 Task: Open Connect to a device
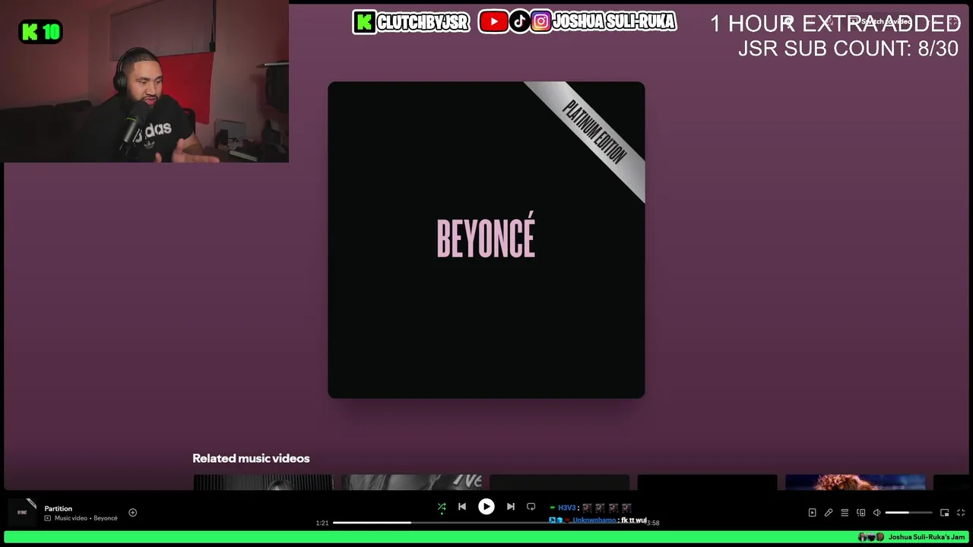pos(860,513)
